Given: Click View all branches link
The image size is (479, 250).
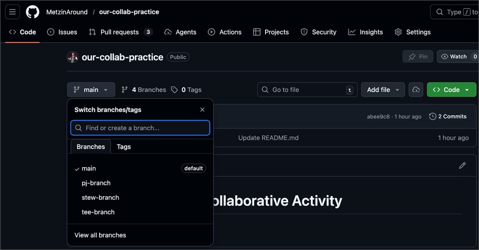Looking at the screenshot, I should [100, 235].
